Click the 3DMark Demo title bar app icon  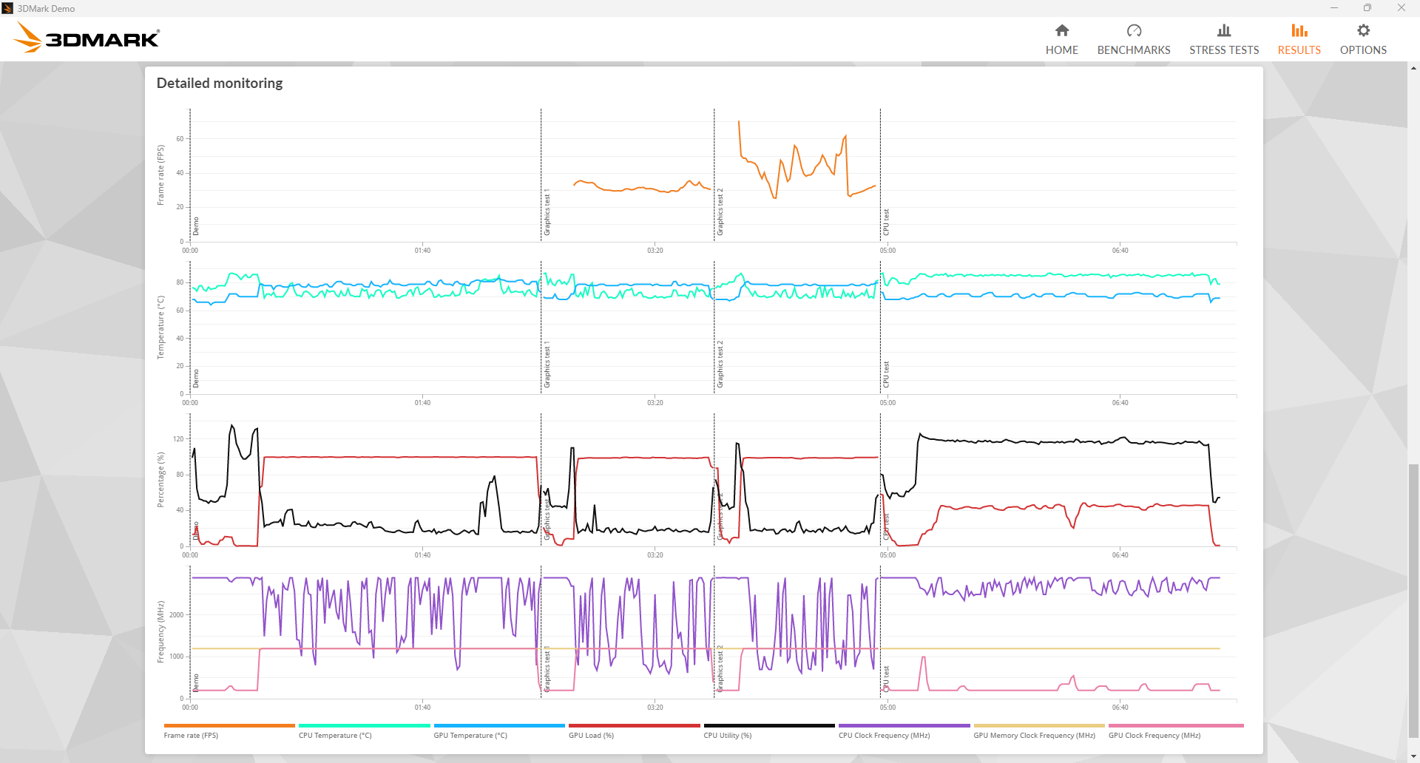(x=8, y=8)
